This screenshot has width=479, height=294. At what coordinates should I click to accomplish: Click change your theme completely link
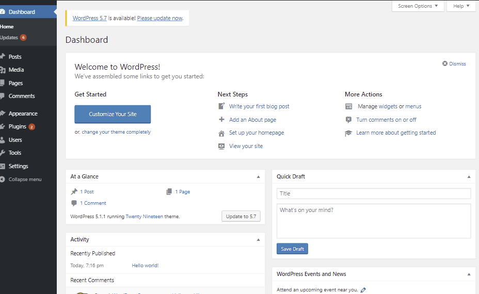pos(116,132)
